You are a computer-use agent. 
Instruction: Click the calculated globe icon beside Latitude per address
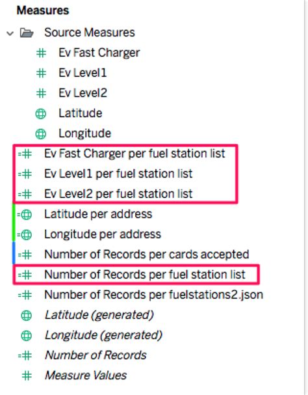click(25, 215)
